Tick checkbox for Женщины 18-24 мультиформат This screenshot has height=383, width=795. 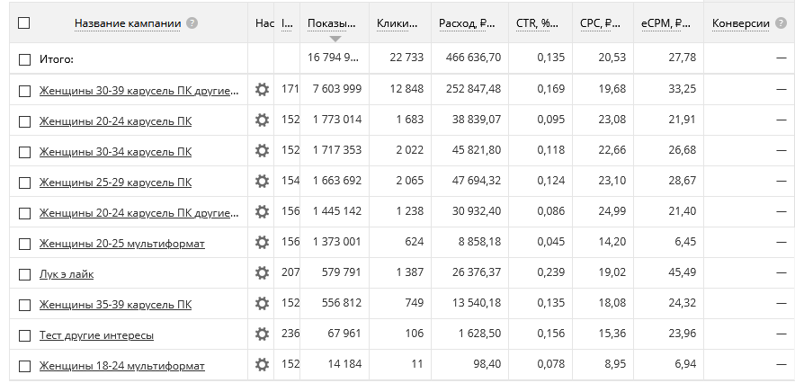tap(24, 366)
